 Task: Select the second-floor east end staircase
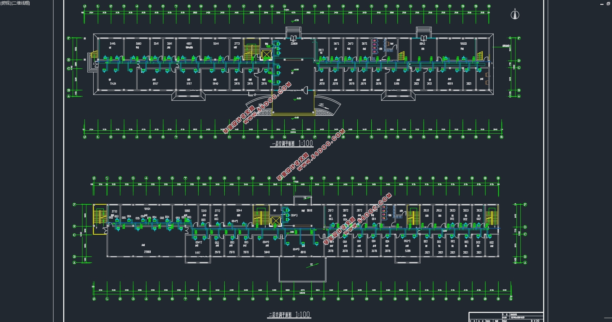pyautogui.click(x=492, y=216)
